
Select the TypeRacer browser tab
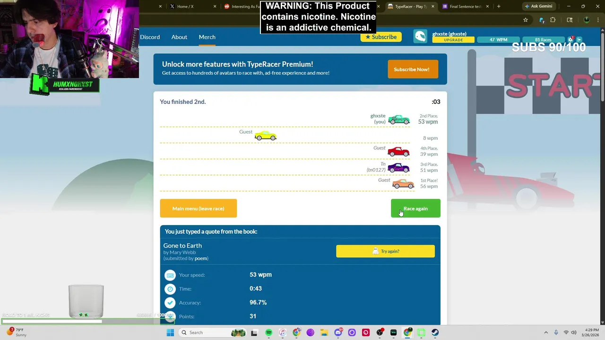411,7
